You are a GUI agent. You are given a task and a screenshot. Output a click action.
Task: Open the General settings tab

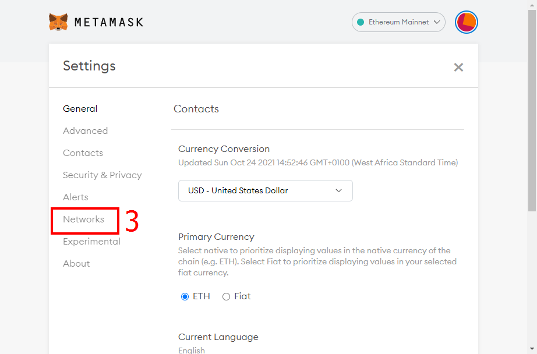coord(80,109)
